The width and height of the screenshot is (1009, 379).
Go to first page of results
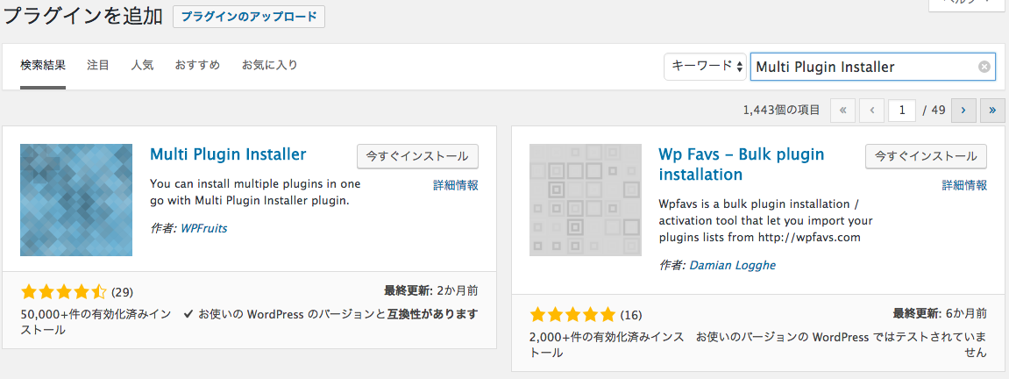point(843,110)
